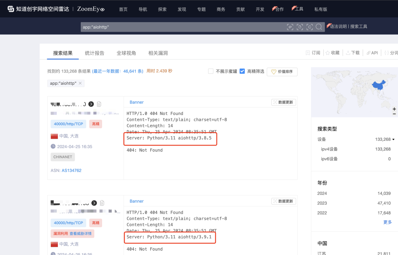The image size is (398, 255).
Task: Toggle the 价值排序 sorting option
Action: pyautogui.click(x=282, y=71)
